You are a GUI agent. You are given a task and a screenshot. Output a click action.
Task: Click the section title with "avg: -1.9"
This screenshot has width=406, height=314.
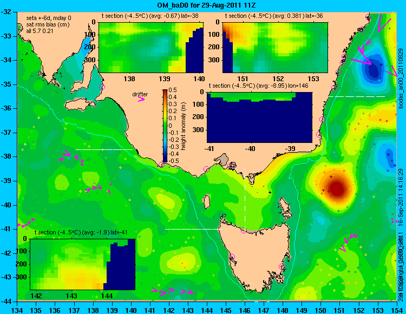tap(81, 232)
